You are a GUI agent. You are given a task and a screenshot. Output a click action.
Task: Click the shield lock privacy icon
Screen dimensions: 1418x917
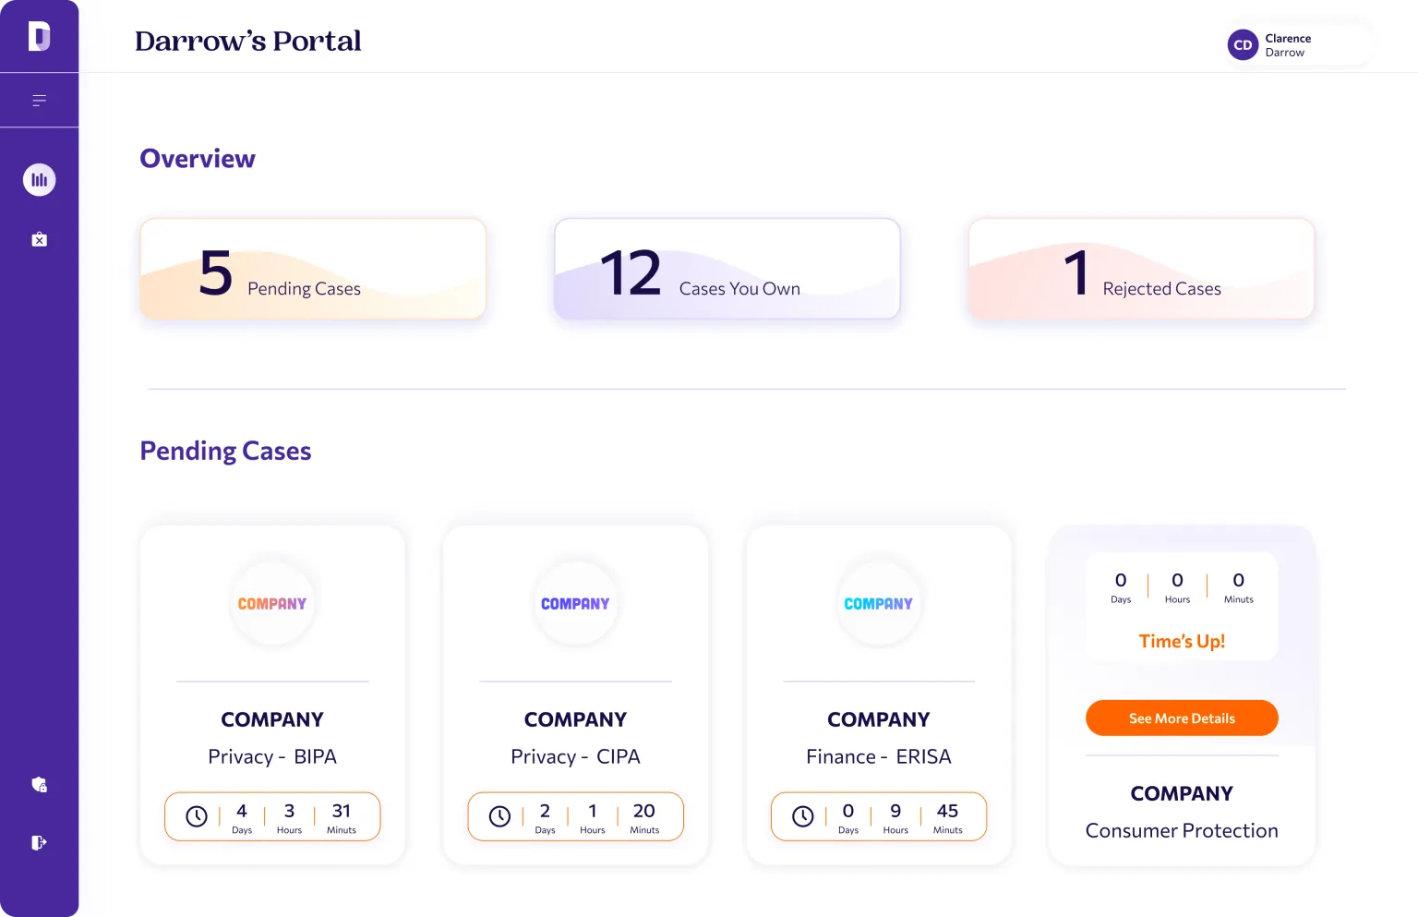click(x=39, y=785)
